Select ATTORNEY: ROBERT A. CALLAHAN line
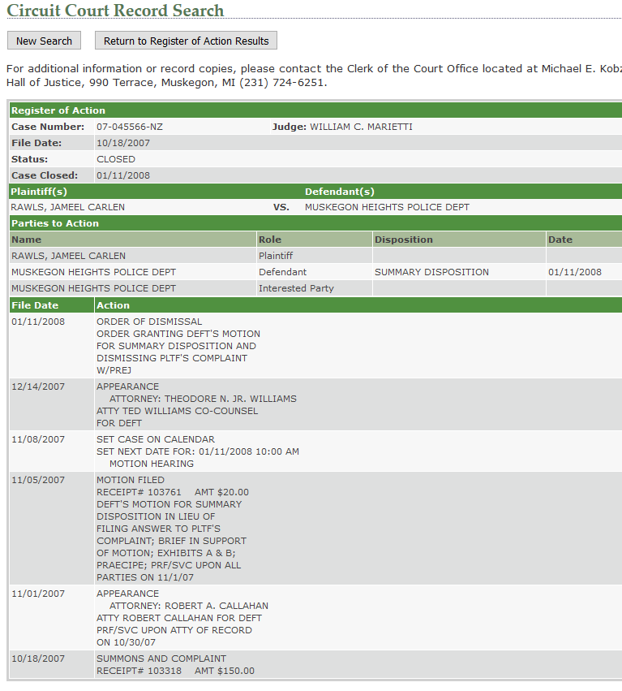The width and height of the screenshot is (622, 691). coord(189,606)
